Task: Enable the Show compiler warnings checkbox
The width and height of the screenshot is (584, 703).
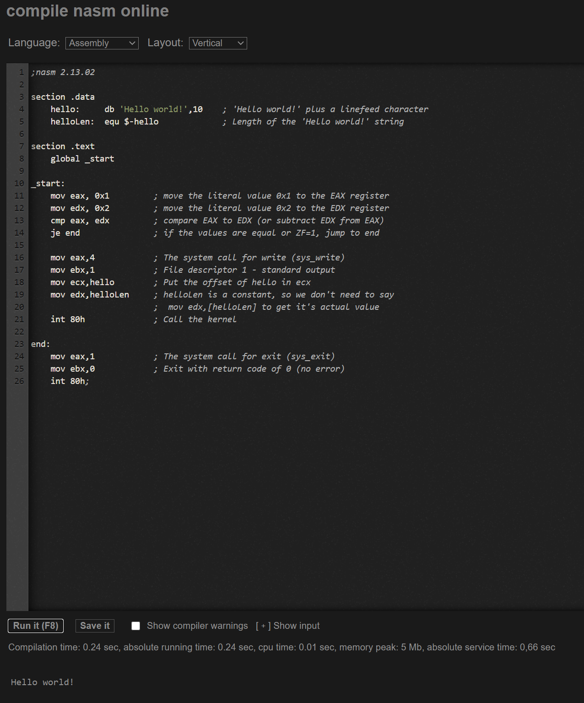Action: tap(136, 626)
